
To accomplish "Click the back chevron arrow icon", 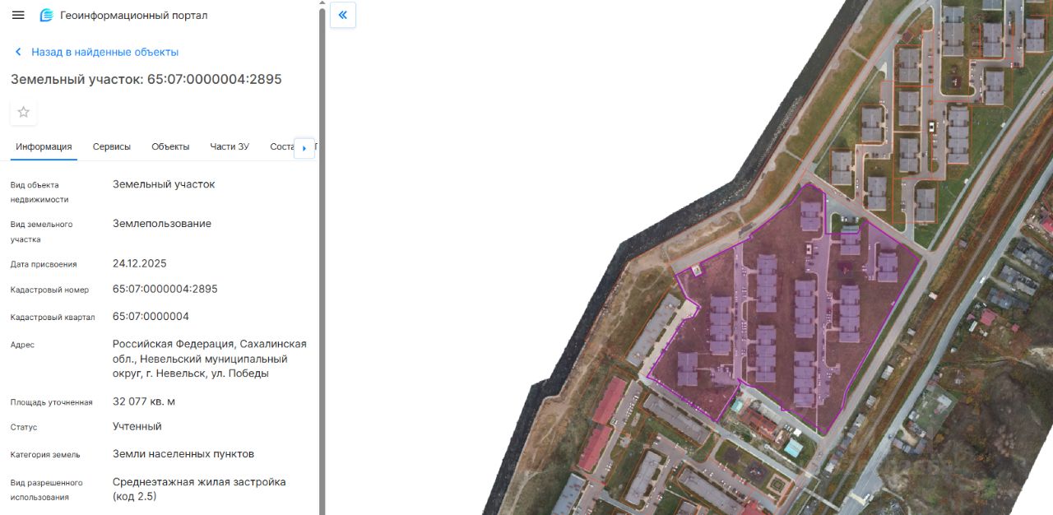I will [18, 52].
